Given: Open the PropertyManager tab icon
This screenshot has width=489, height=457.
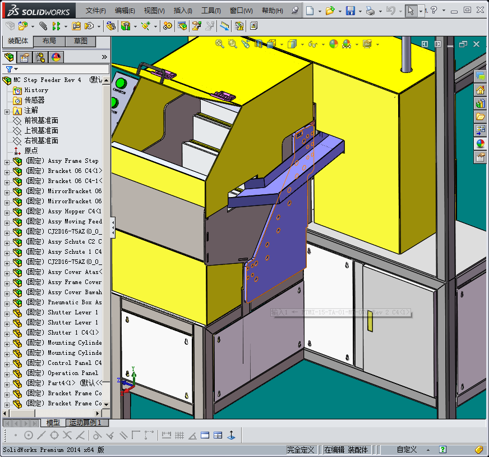Looking at the screenshot, I should pos(25,57).
